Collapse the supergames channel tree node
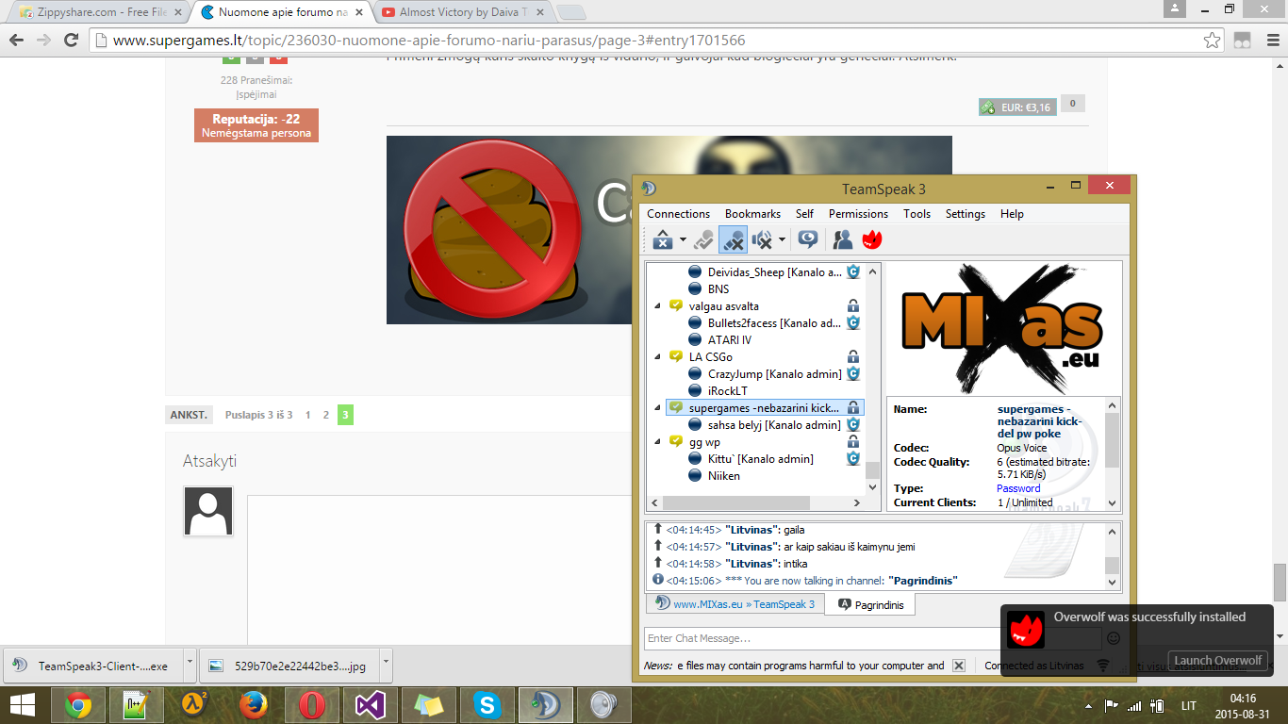 click(658, 408)
